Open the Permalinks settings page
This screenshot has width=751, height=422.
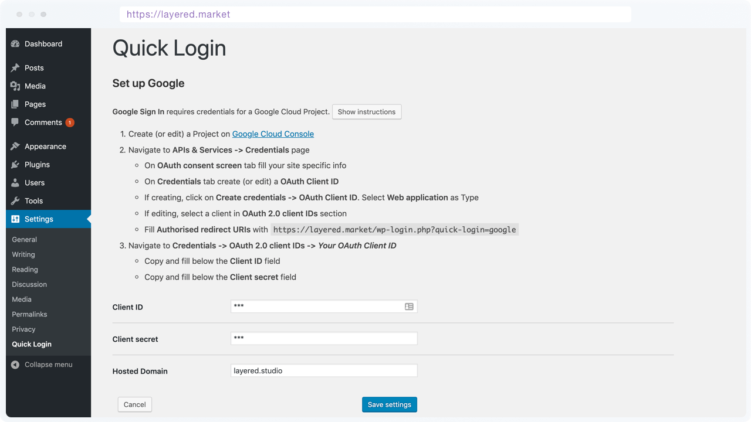(x=28, y=314)
